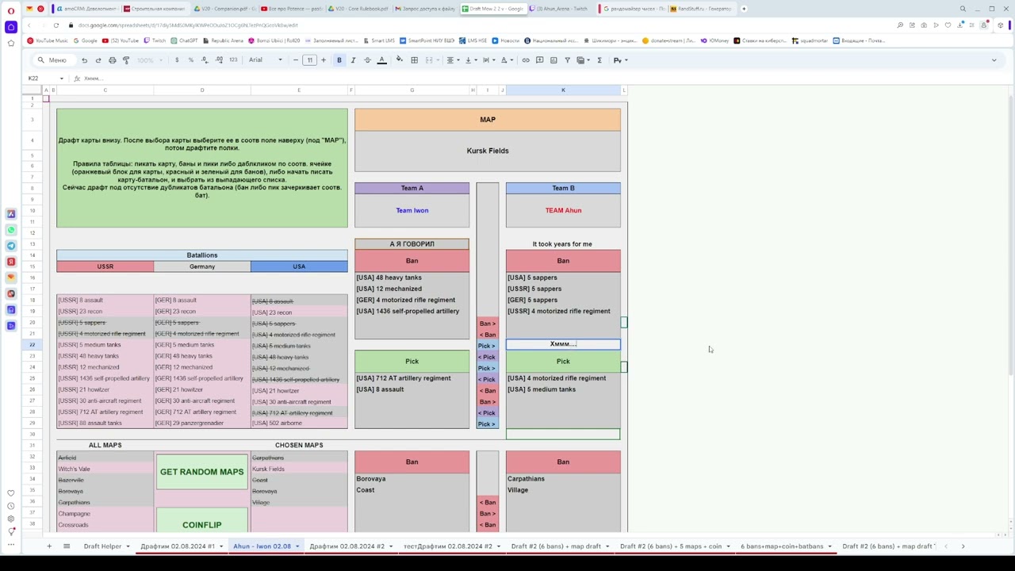
Task: Open the text color picker
Action: point(381,60)
